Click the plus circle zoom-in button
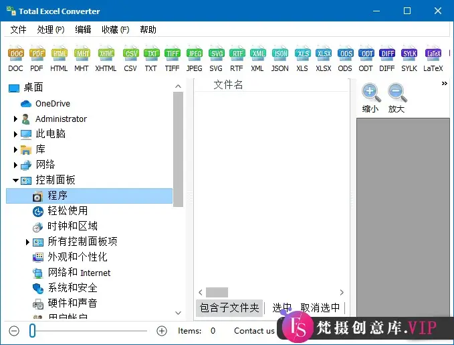Viewport: 454px width, 345px height. point(162,331)
